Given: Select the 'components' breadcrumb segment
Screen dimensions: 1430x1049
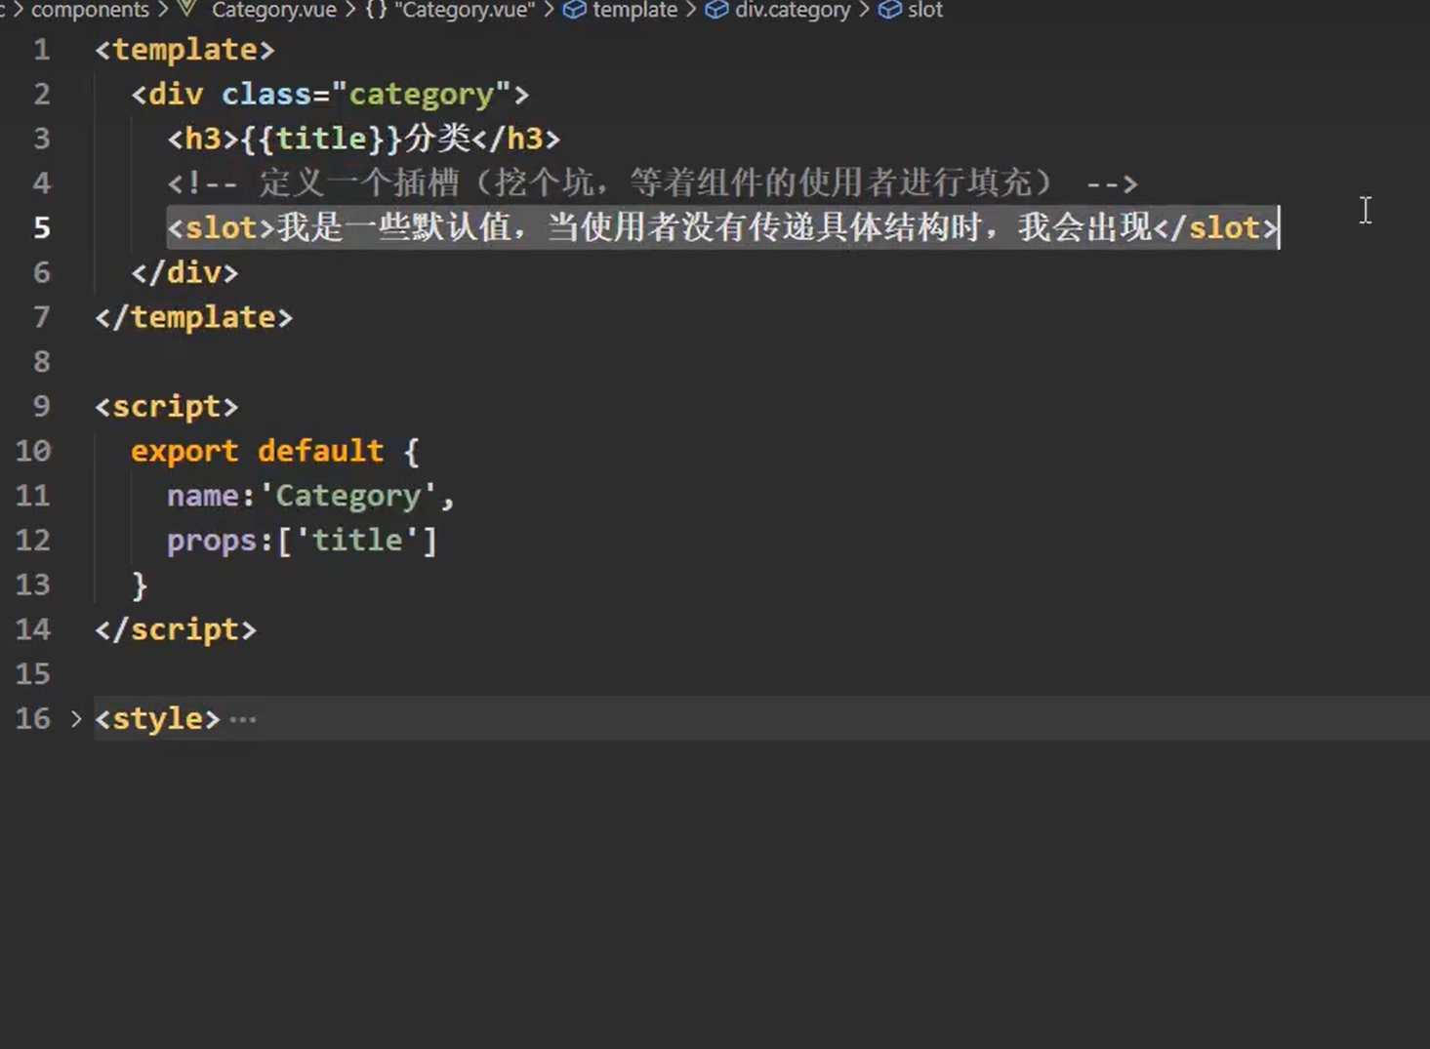Looking at the screenshot, I should [x=90, y=10].
